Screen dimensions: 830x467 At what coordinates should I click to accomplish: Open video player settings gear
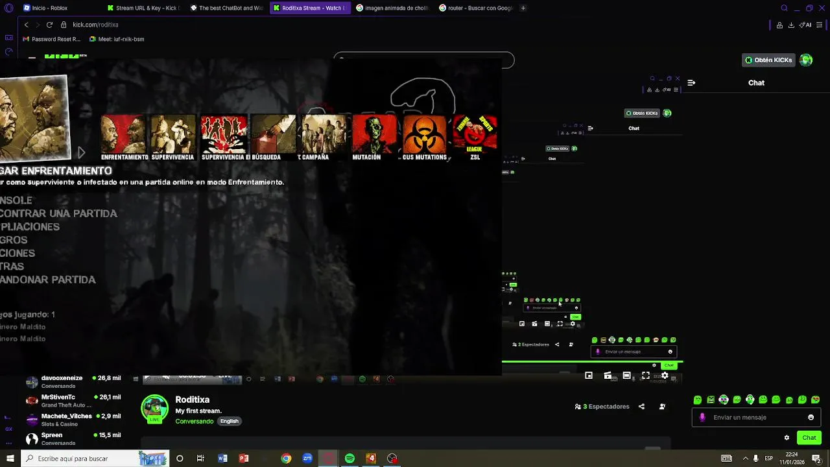click(x=665, y=376)
